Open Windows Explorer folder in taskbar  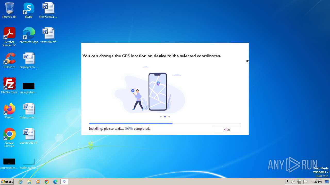[29, 182]
